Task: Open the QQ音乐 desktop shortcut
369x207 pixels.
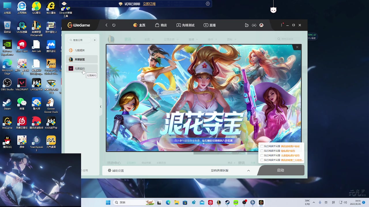Action: coord(36,8)
